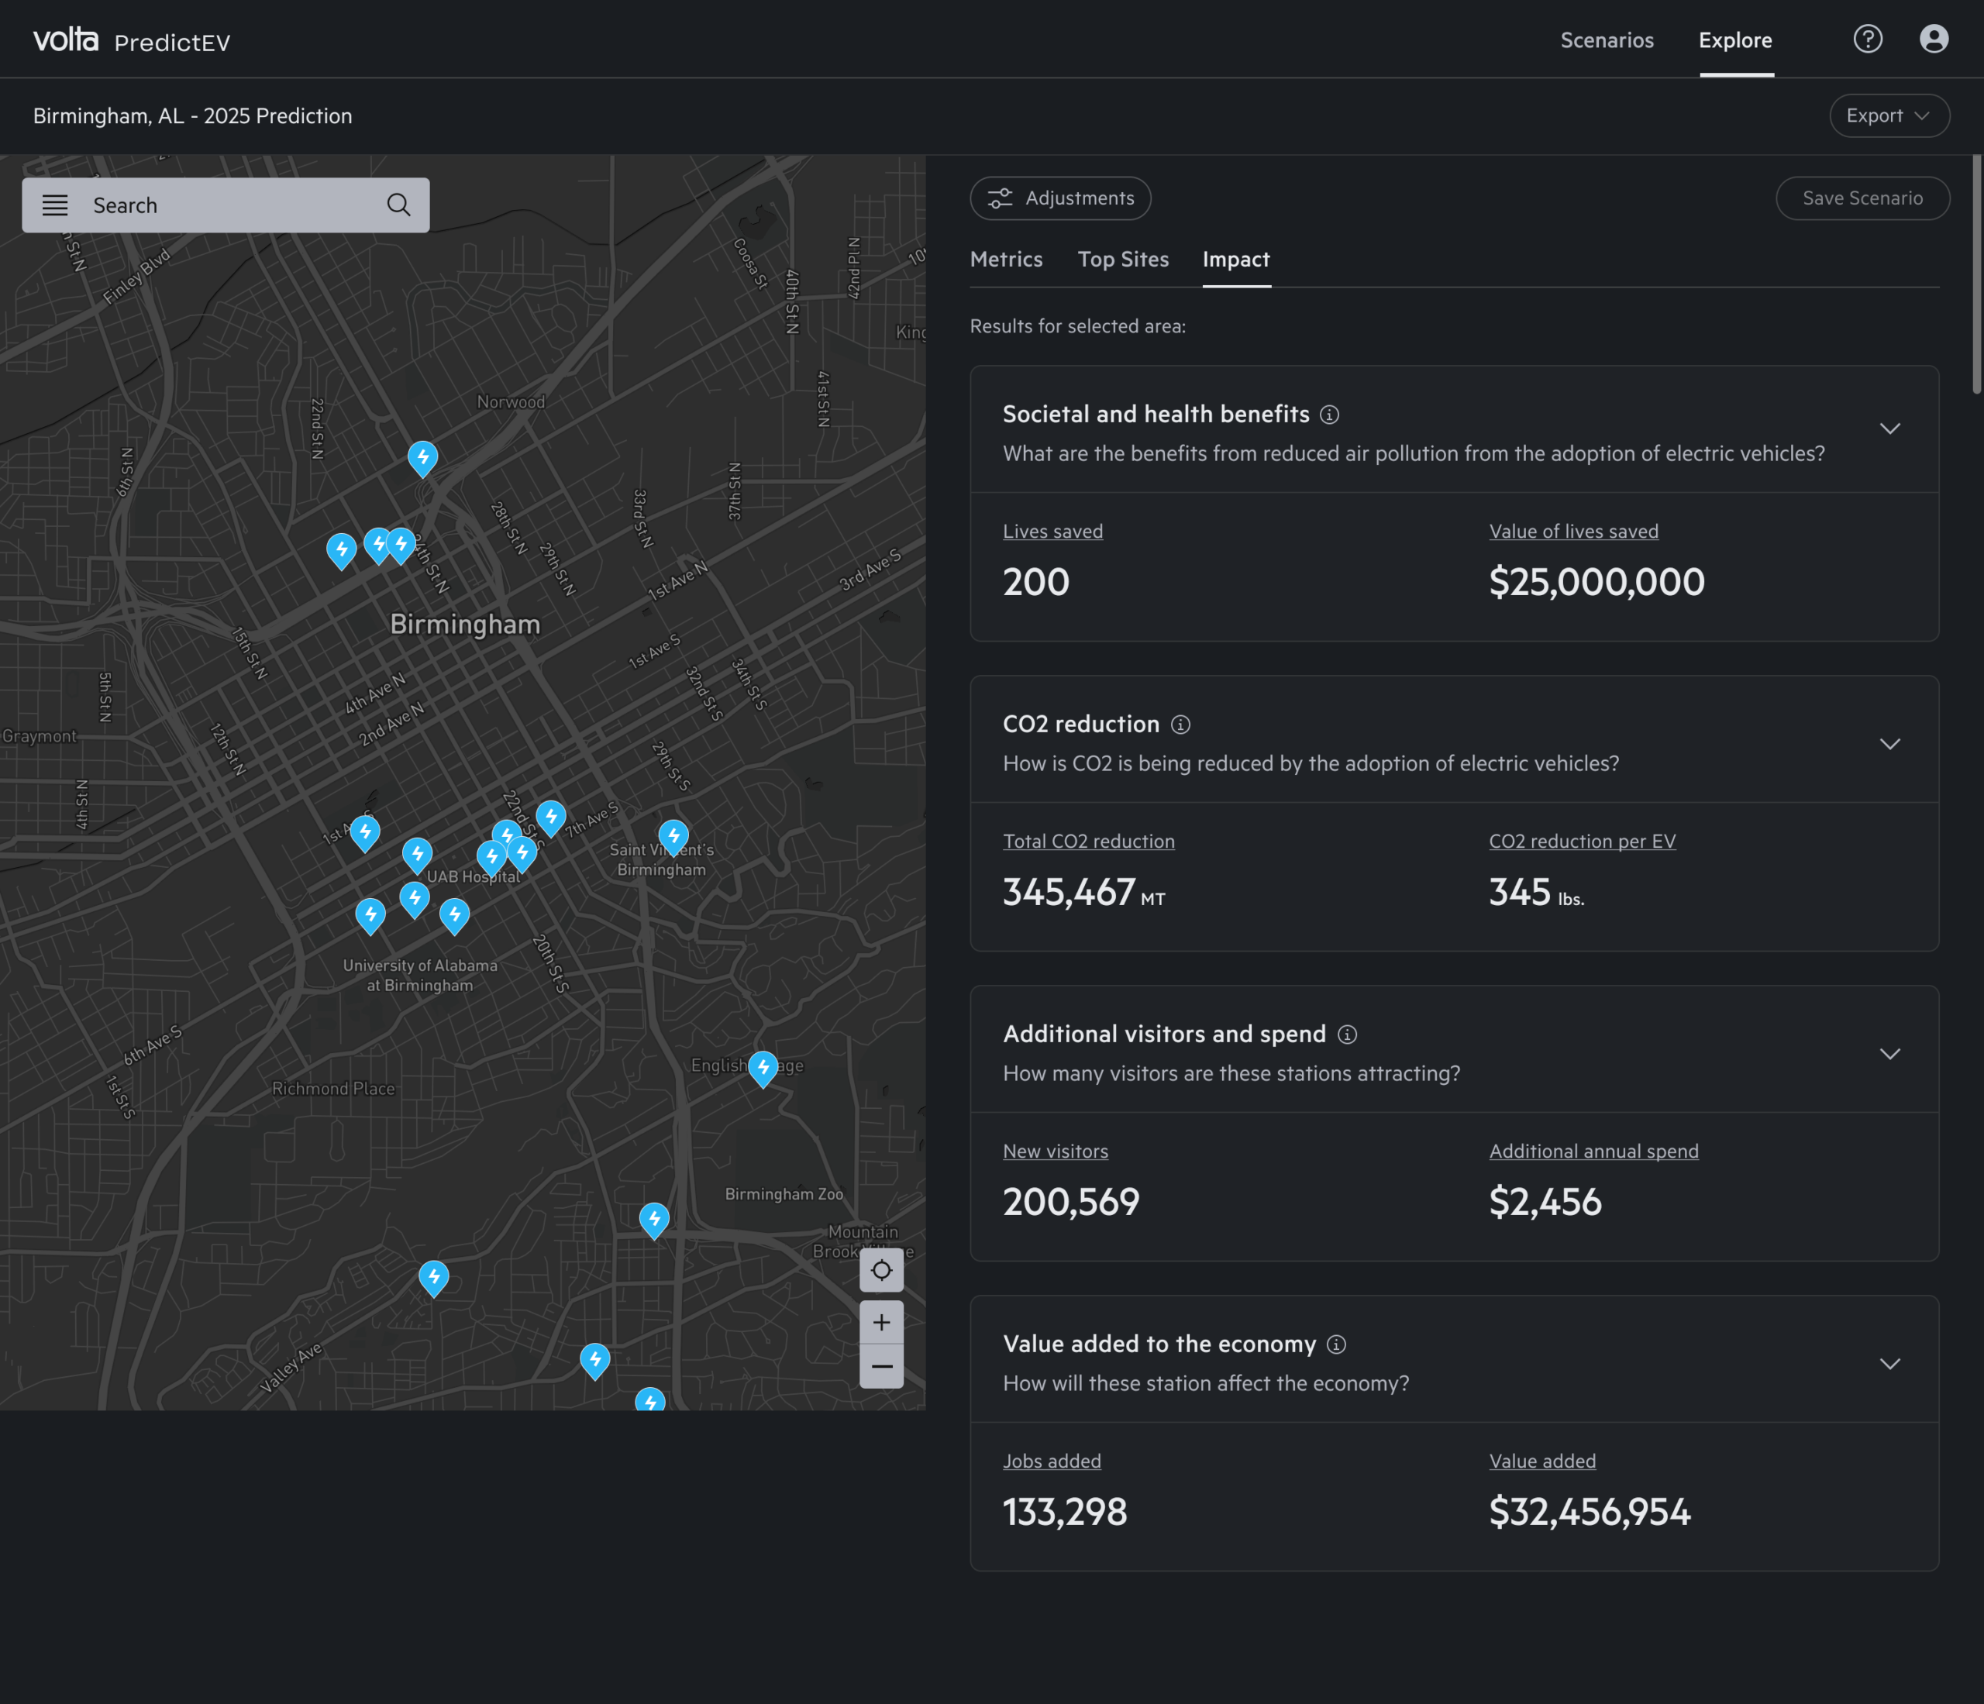Click the New visitors link

(1056, 1151)
